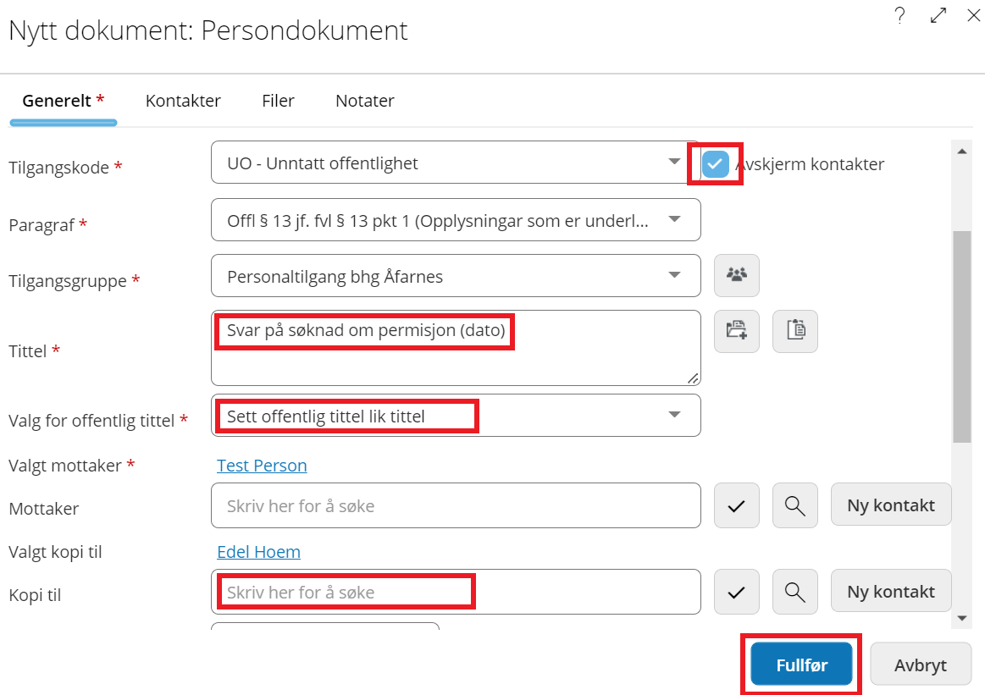The width and height of the screenshot is (985, 695).
Task: Expand the Paragraf dropdown
Action: click(456, 220)
